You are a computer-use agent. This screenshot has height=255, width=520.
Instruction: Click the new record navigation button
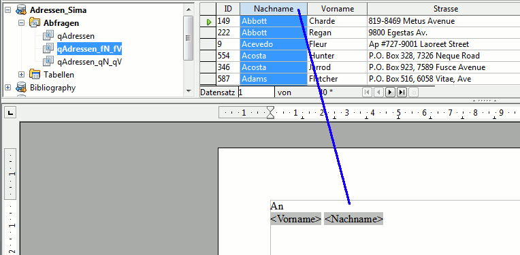pyautogui.click(x=413, y=92)
